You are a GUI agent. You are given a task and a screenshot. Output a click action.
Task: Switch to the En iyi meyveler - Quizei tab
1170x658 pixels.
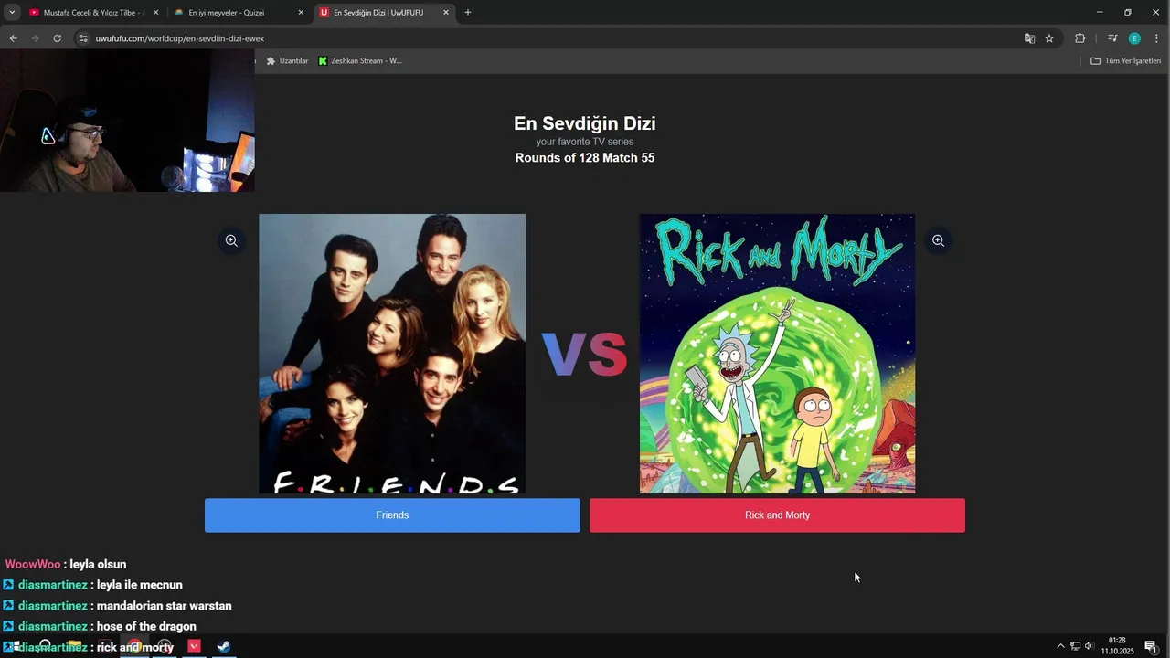(x=239, y=13)
